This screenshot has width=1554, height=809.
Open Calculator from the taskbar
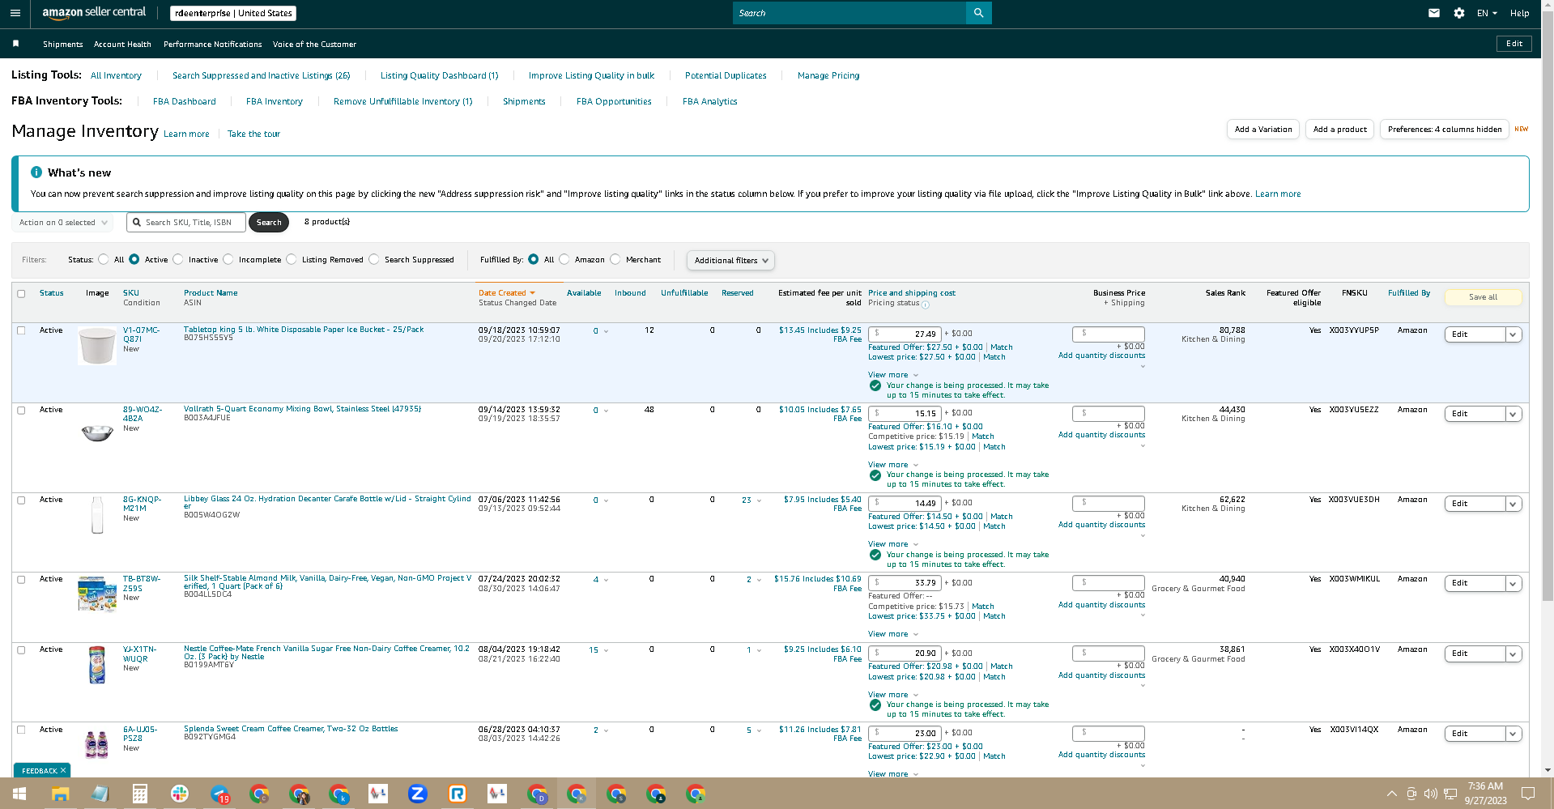pos(140,794)
